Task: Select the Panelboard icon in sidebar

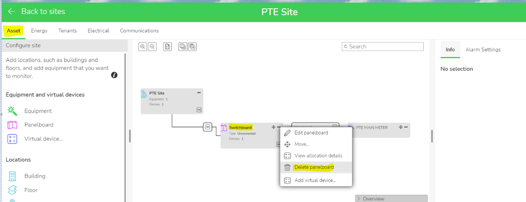Action: (x=13, y=124)
